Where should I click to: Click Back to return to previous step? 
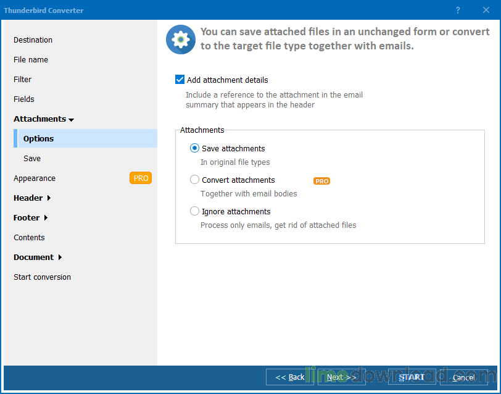pyautogui.click(x=289, y=377)
